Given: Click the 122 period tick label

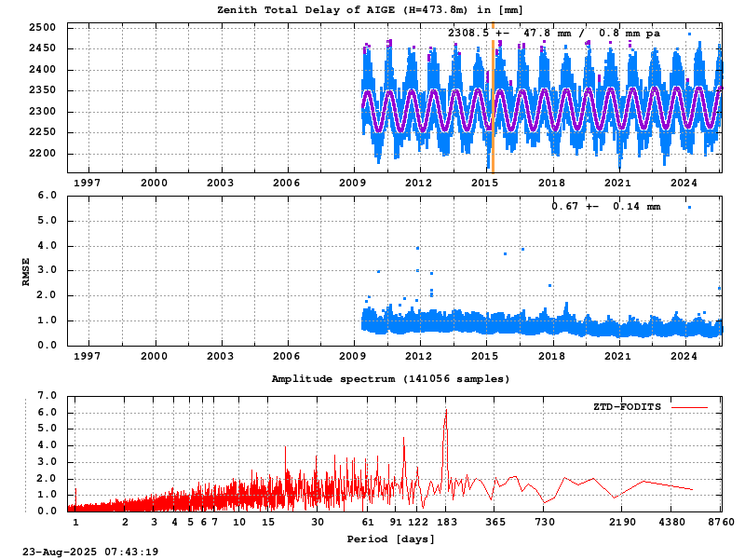Looking at the screenshot, I should pos(417,523).
